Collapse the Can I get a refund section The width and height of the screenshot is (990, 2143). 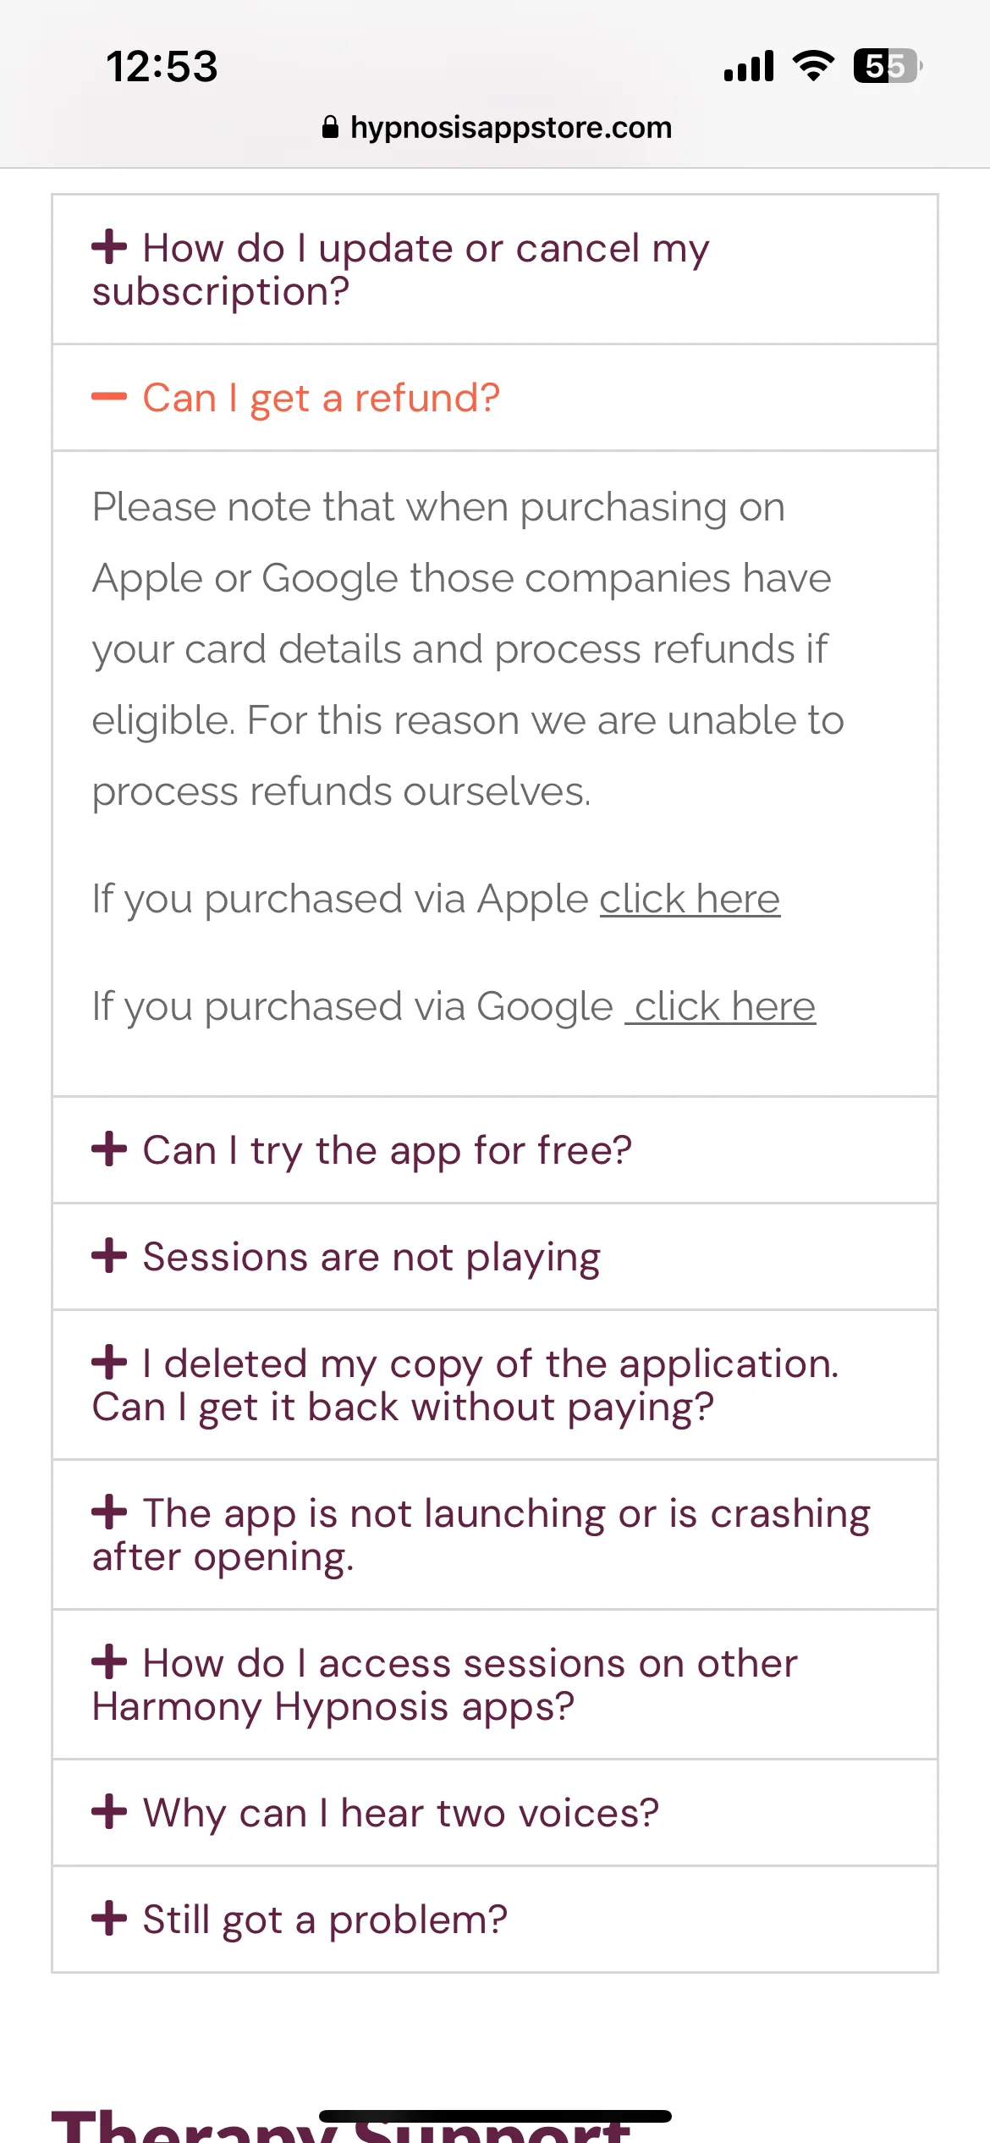[x=495, y=398]
